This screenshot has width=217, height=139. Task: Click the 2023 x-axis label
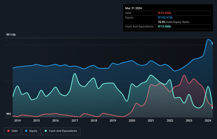pos(189,121)
